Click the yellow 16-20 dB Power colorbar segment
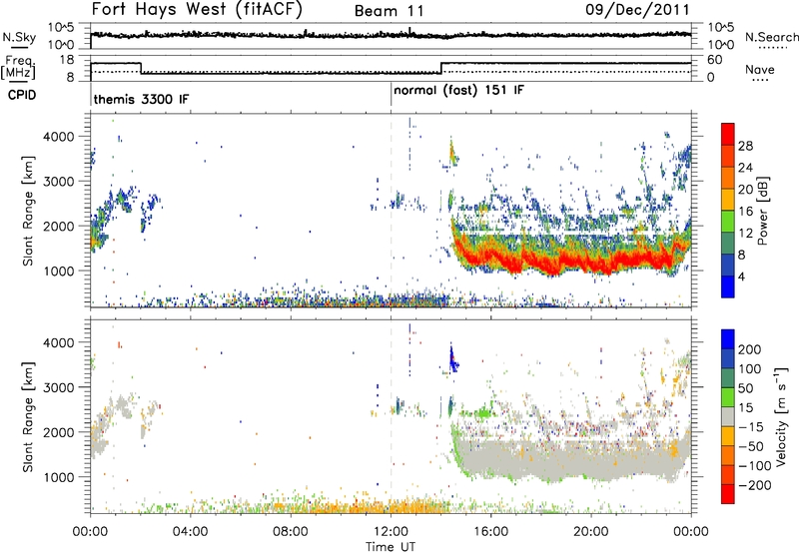Image resolution: width=799 pixels, height=553 pixels. pyautogui.click(x=728, y=200)
